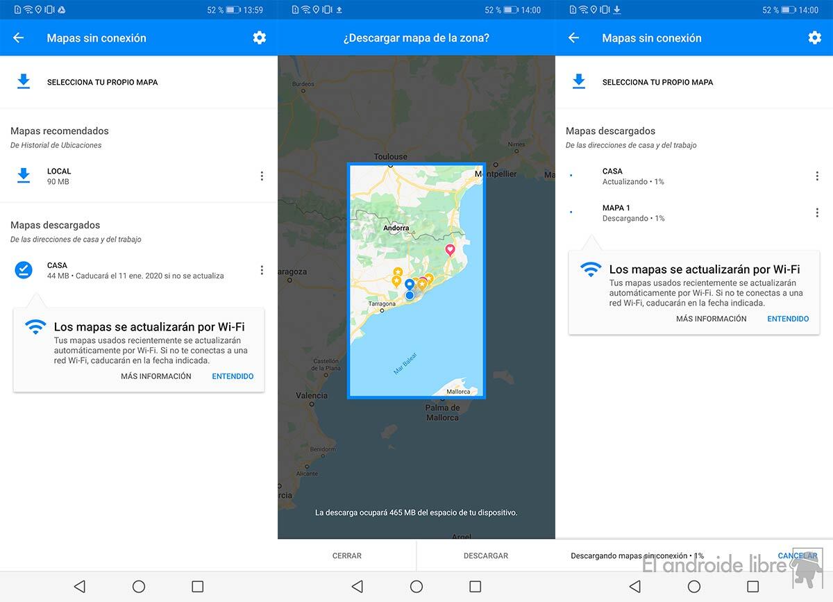The width and height of the screenshot is (833, 602).
Task: Tap CANCELAR to stop the download
Action: point(797,555)
